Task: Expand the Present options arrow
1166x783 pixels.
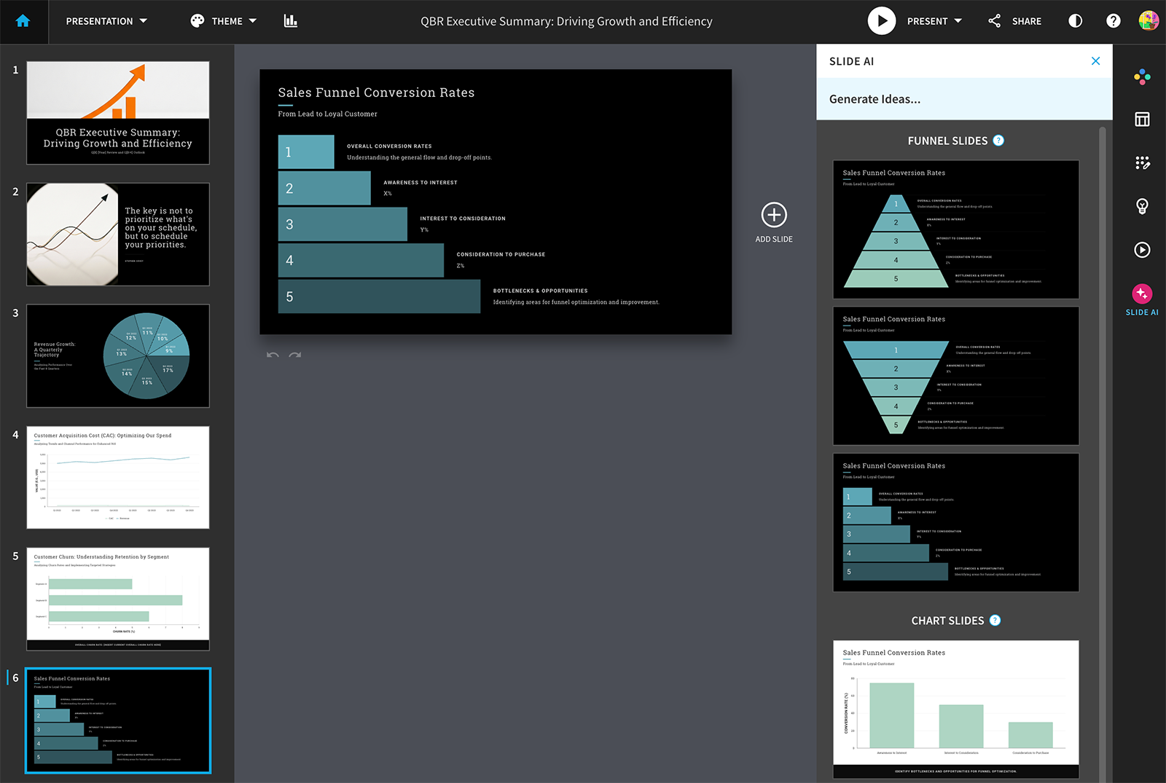Action: (958, 21)
